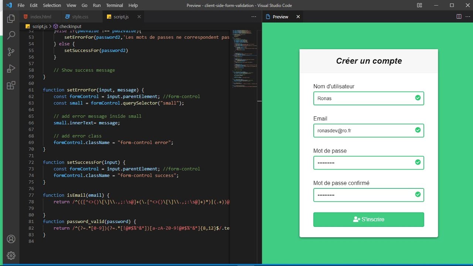
Task: Open the Terminal menu
Action: point(115,5)
